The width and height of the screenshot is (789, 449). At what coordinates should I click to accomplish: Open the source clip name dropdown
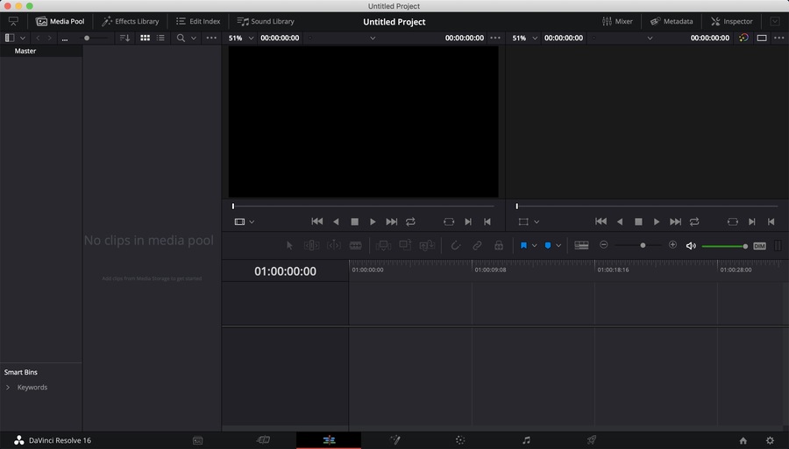coord(373,39)
